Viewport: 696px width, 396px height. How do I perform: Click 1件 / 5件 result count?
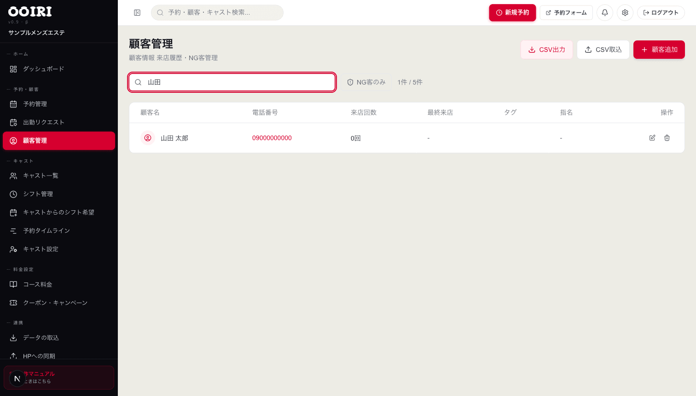[x=410, y=82]
